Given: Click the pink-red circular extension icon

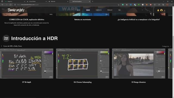Looking at the screenshot, I should 151,5.
